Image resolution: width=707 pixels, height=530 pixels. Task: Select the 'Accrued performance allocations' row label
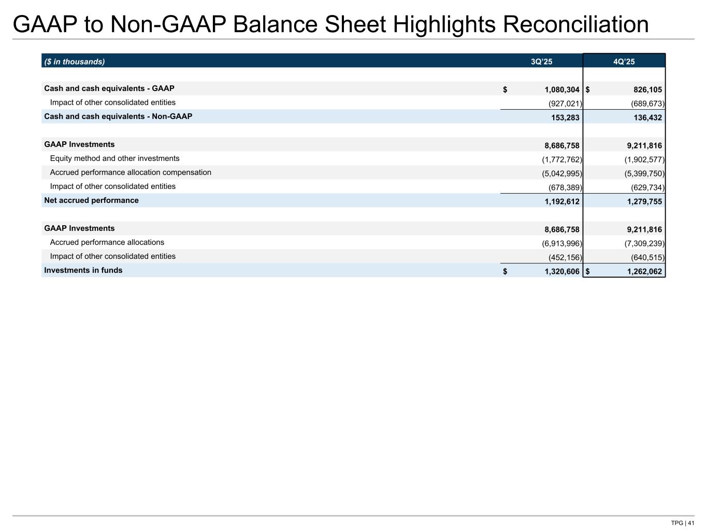pos(107,242)
